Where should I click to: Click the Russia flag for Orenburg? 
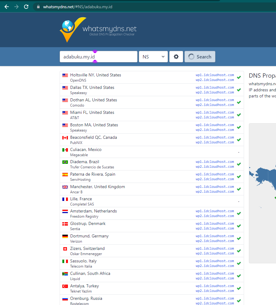point(65,299)
